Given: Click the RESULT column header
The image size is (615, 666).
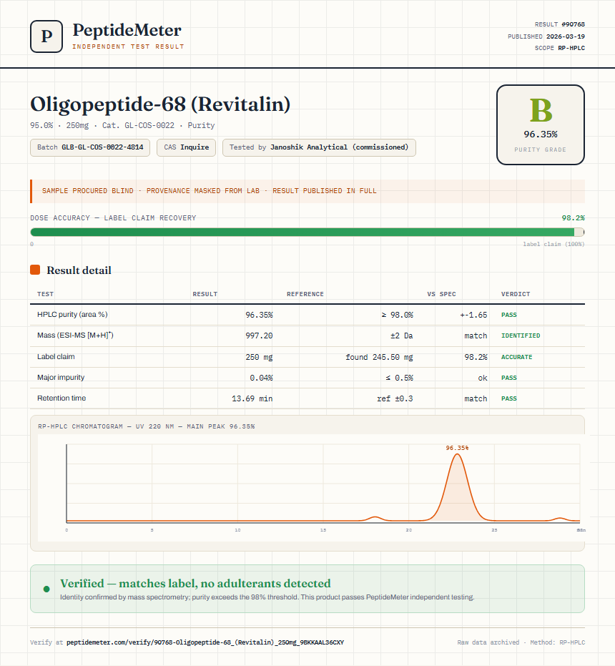Looking at the screenshot, I should coord(205,294).
